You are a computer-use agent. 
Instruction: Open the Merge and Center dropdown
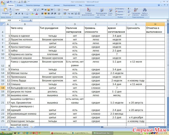pos(61,13)
